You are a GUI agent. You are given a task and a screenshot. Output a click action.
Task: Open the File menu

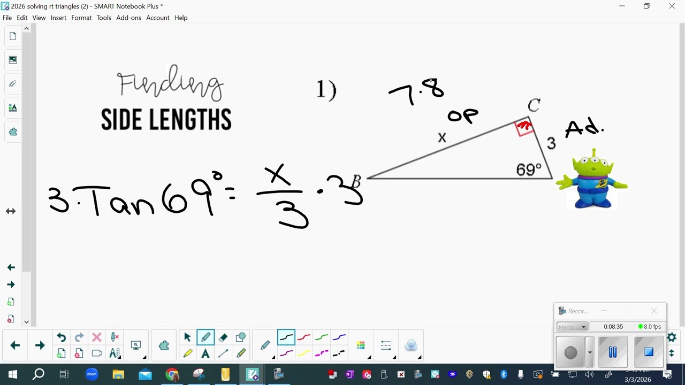pyautogui.click(x=7, y=18)
